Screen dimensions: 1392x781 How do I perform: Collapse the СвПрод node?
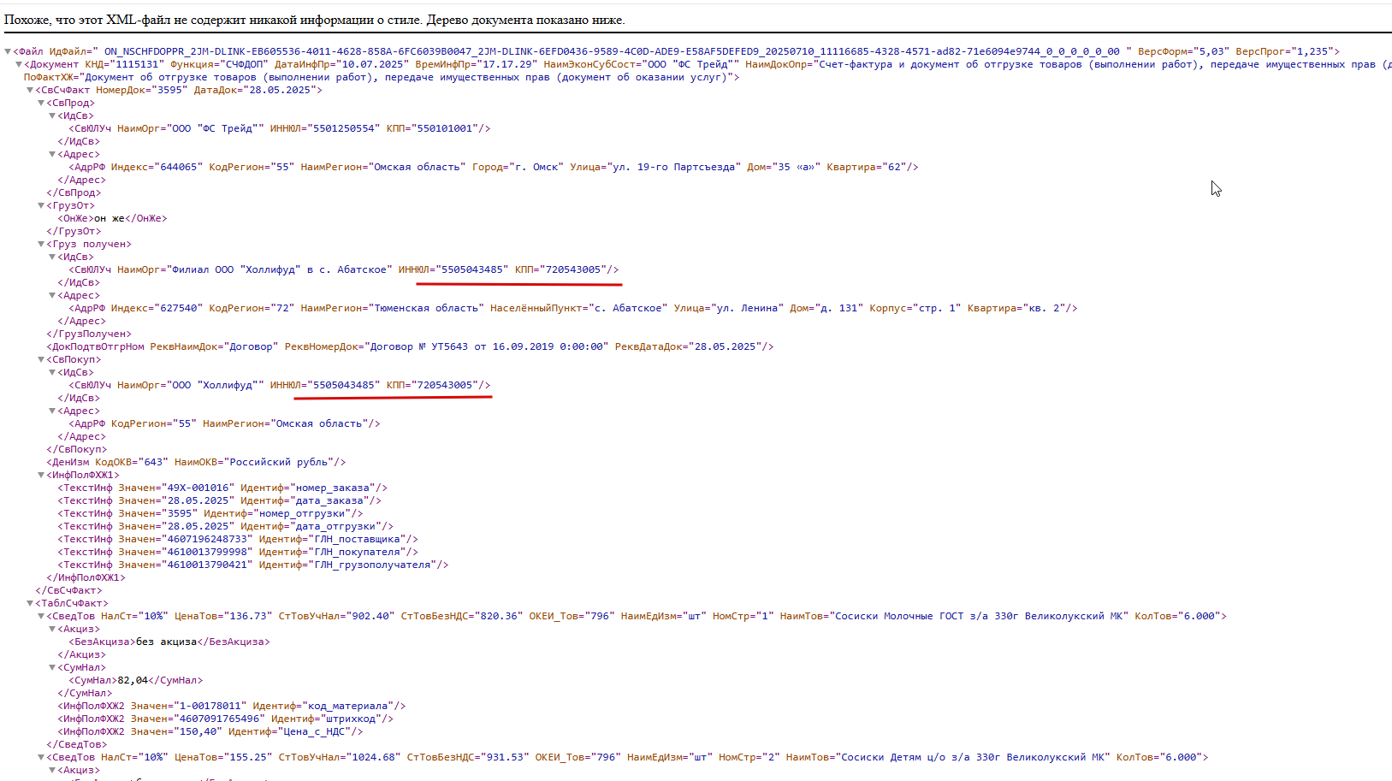(x=41, y=103)
